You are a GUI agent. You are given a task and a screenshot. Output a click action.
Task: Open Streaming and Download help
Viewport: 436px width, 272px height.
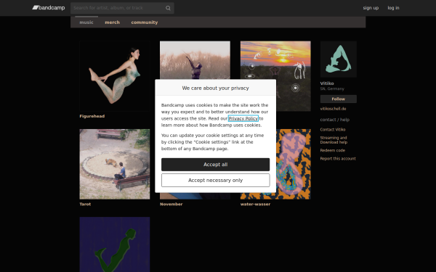(x=334, y=140)
